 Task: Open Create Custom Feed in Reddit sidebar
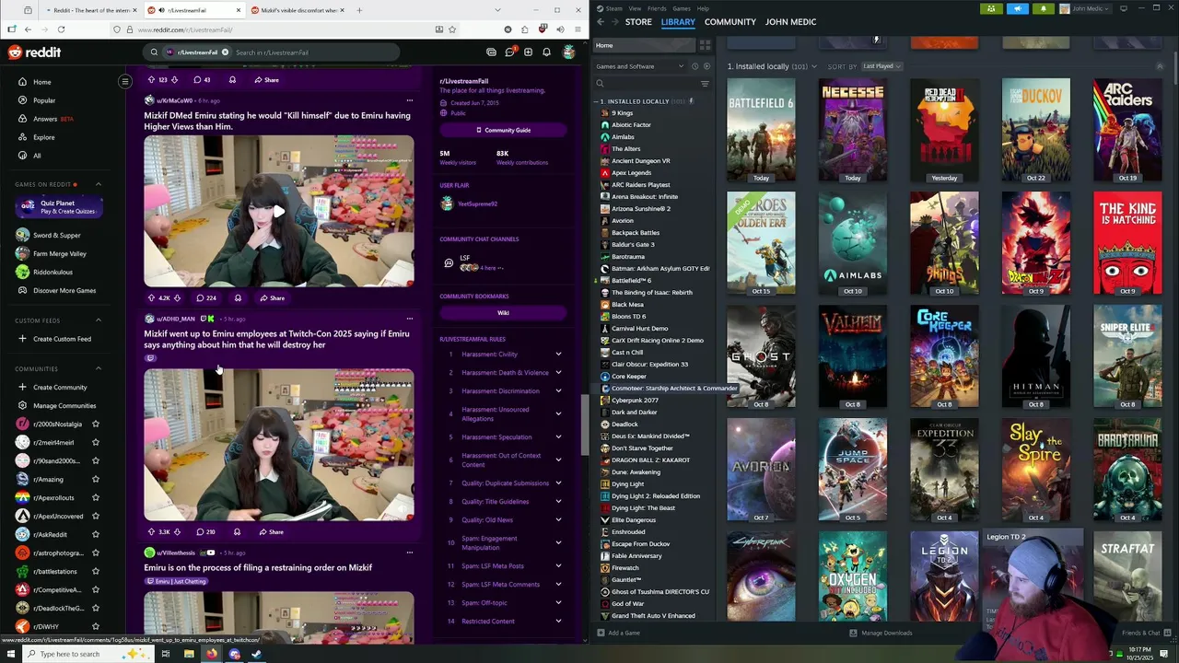(x=55, y=339)
